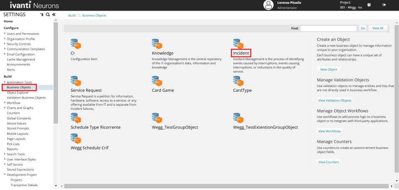The width and height of the screenshot is (399, 190).
Task: Click the View All button
Action: tap(378, 28)
